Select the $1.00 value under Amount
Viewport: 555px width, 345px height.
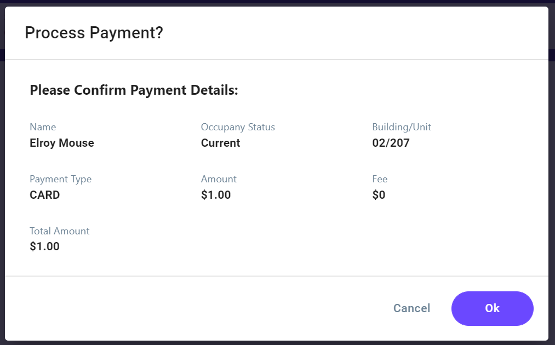[x=216, y=195]
